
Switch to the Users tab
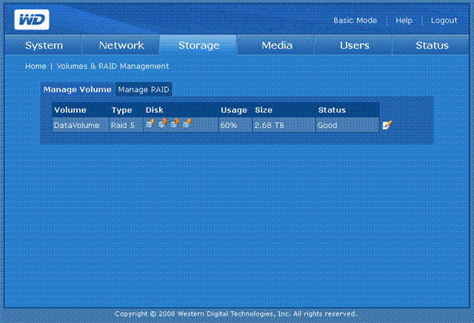pos(354,45)
